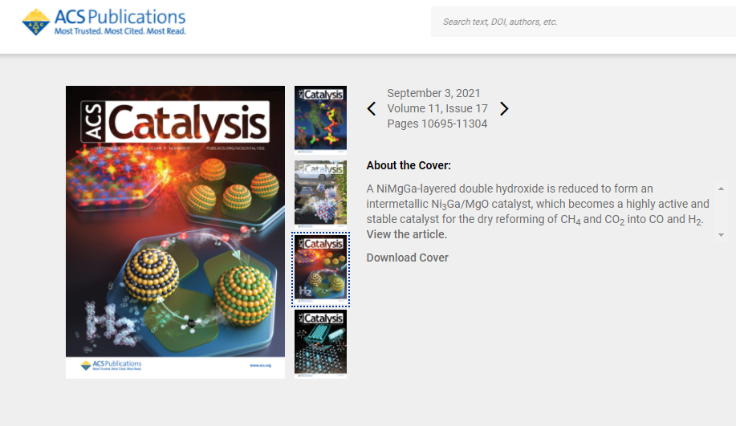Click the Volume 11, Issue 17 text

tap(437, 108)
